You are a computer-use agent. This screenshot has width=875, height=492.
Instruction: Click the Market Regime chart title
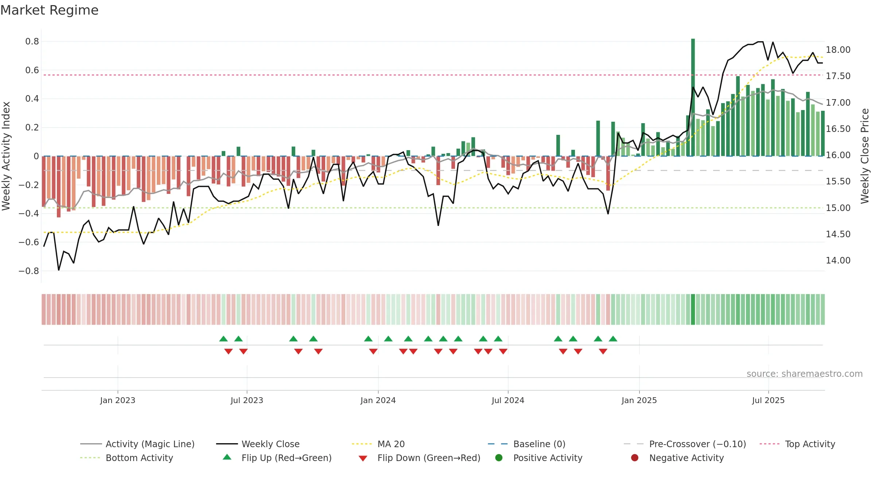click(49, 10)
